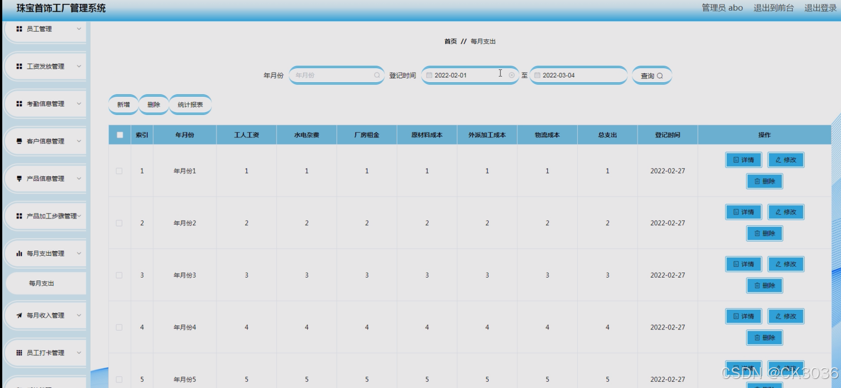Click 修改 for row 年月份3
This screenshot has height=388, width=841.
pyautogui.click(x=786, y=264)
